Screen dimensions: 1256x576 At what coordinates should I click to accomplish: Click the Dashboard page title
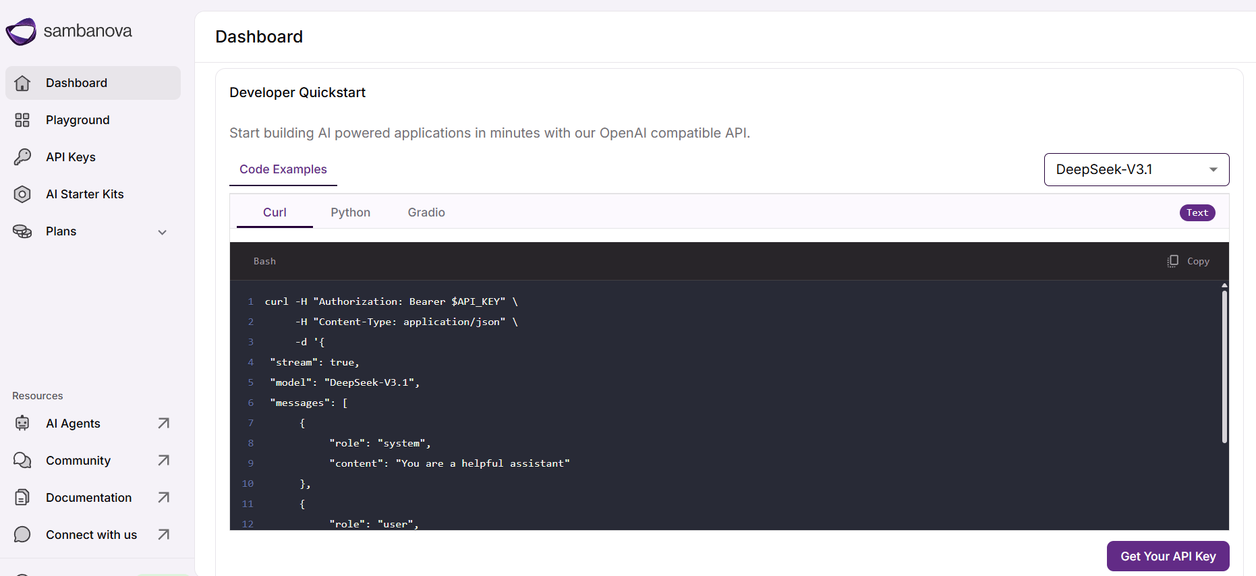(x=259, y=36)
